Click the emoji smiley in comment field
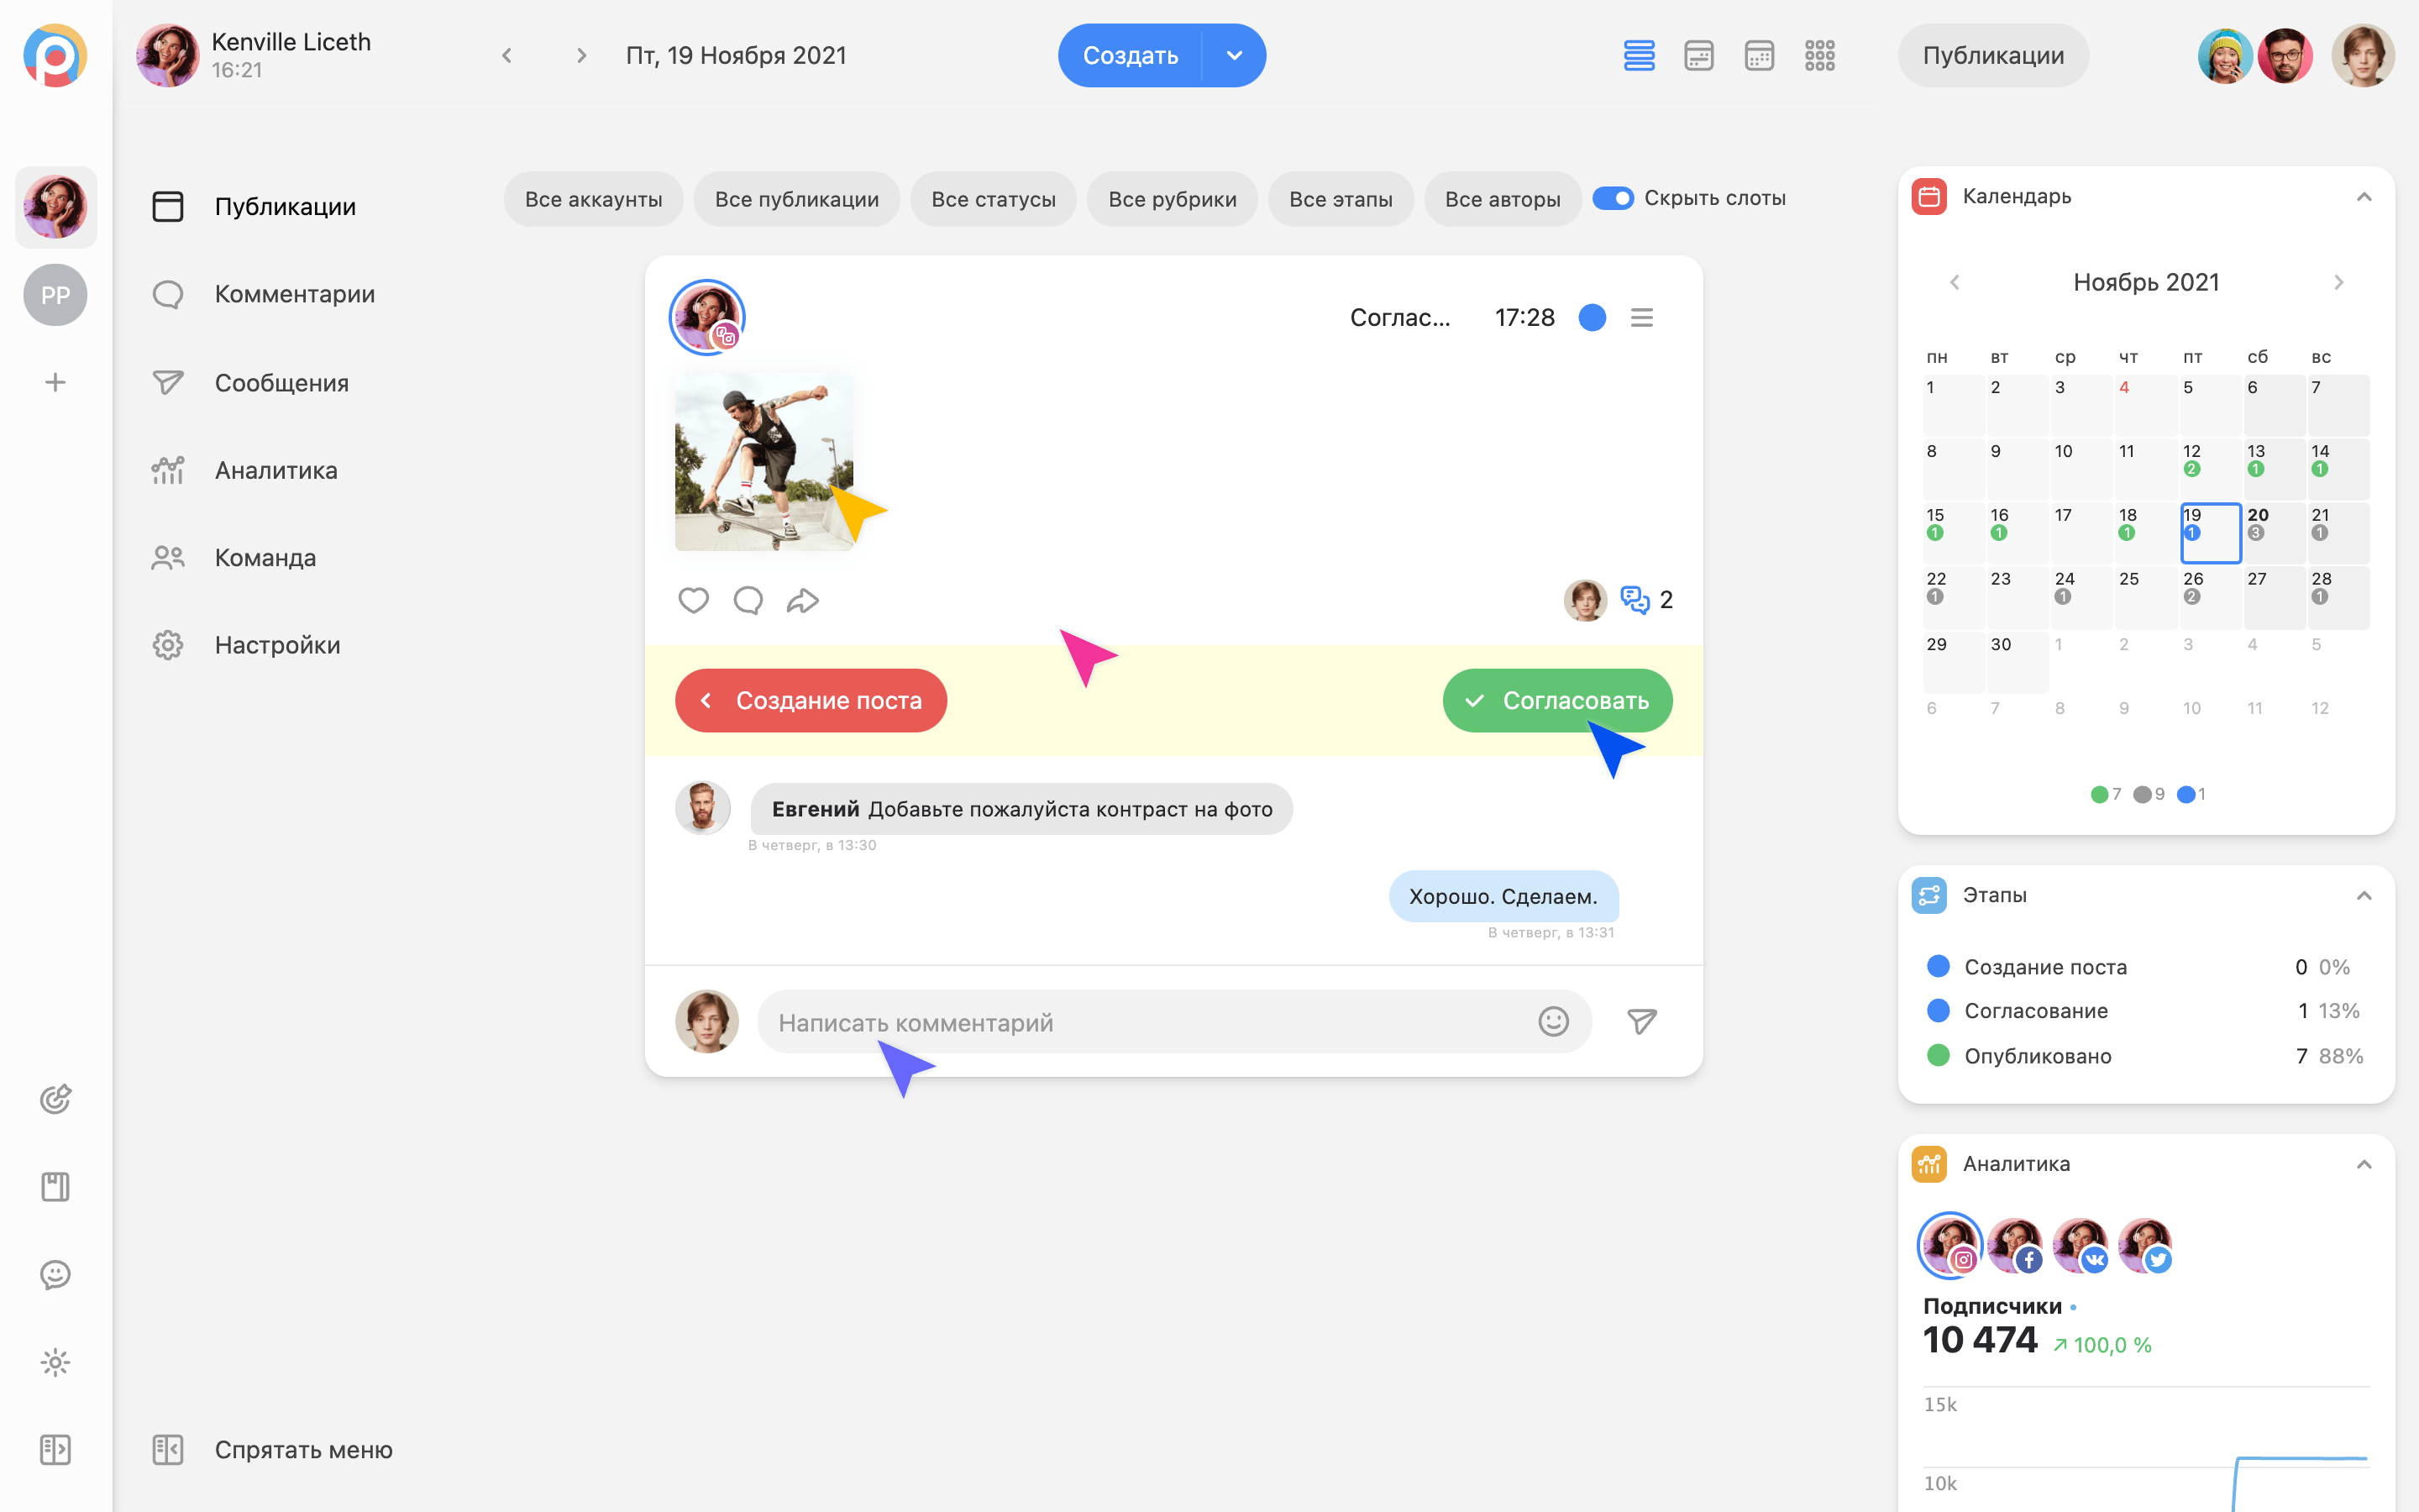The image size is (2419, 1512). pyautogui.click(x=1553, y=1022)
